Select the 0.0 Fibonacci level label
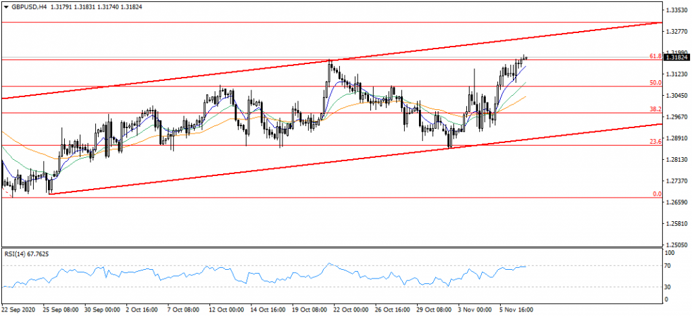This screenshot has height=317, width=692. click(x=656, y=194)
